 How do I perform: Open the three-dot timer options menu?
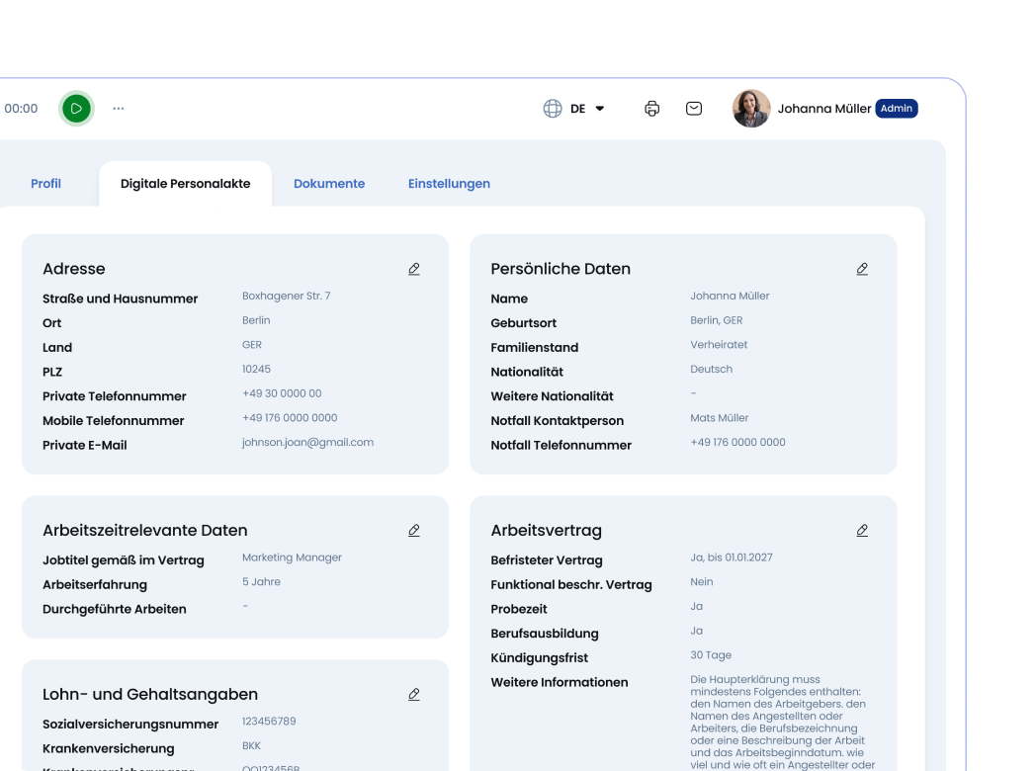point(119,109)
